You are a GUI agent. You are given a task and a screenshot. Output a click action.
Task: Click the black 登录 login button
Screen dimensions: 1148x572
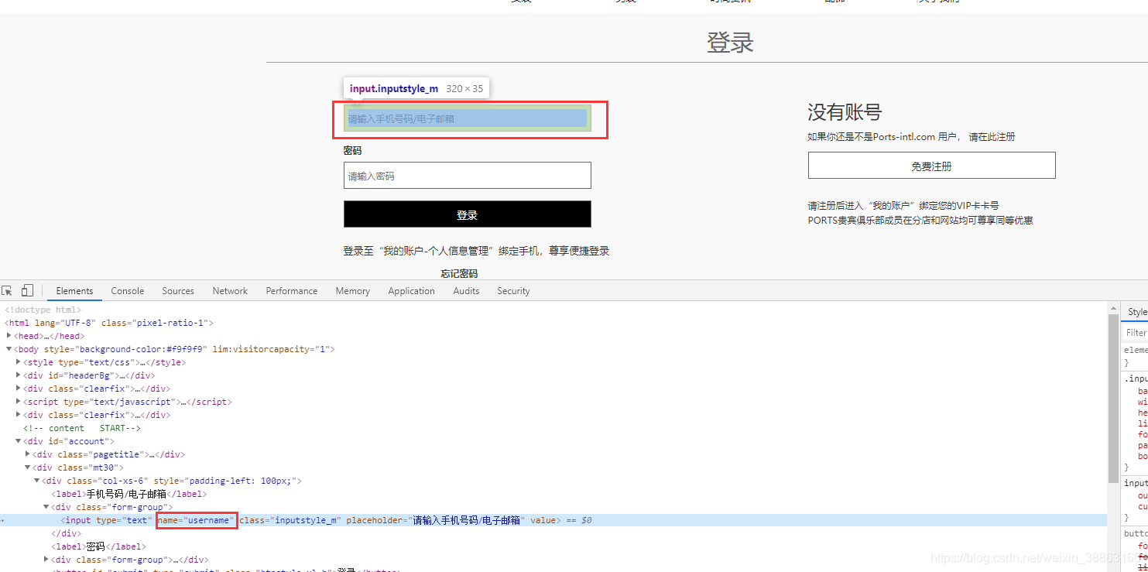(468, 214)
